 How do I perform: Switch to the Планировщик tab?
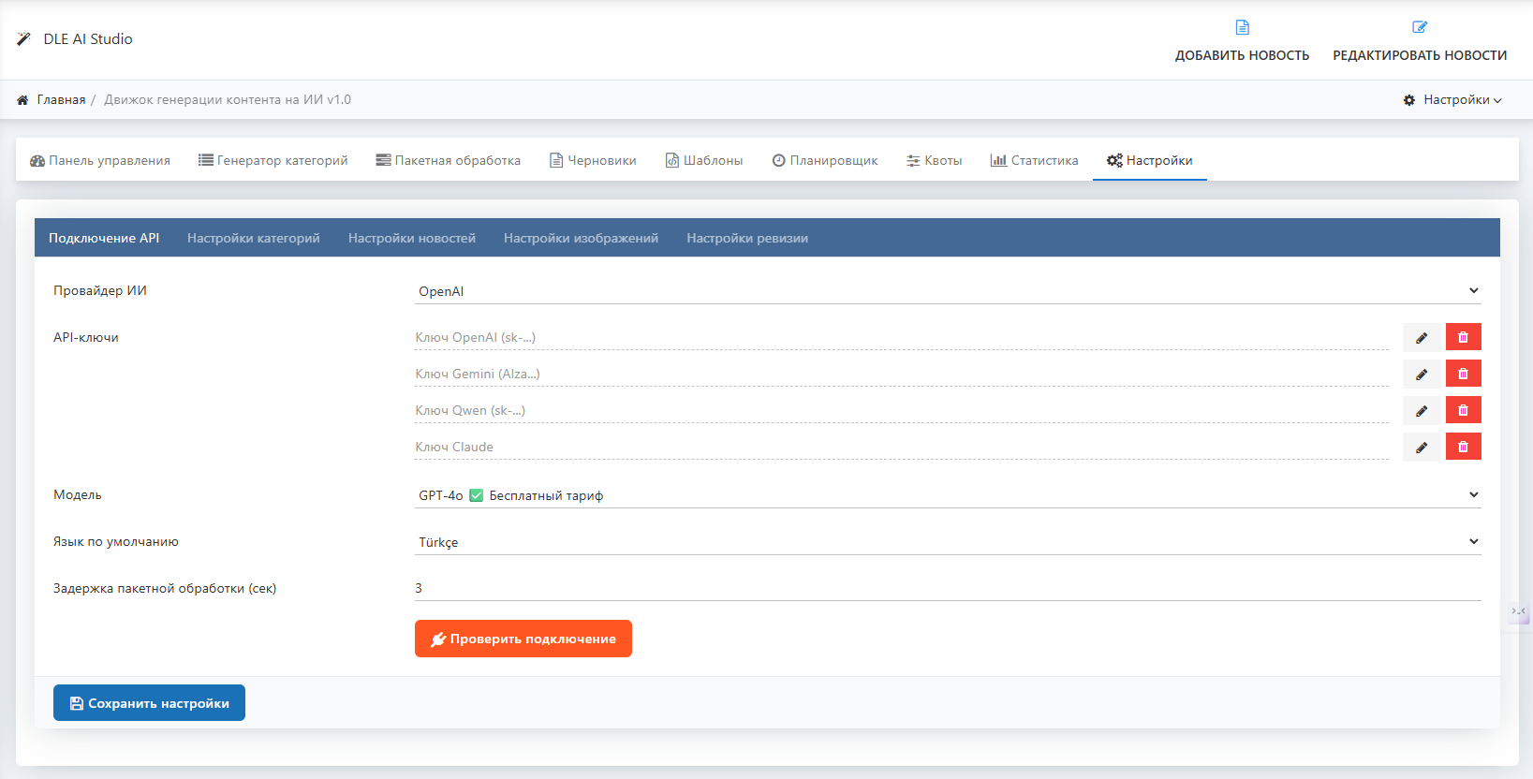click(x=824, y=161)
